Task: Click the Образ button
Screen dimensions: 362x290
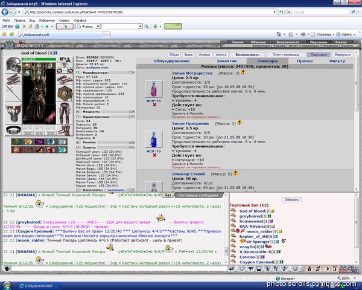Action: pos(174,54)
